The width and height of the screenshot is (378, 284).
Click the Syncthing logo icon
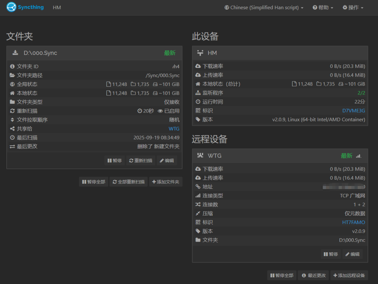pyautogui.click(x=11, y=7)
